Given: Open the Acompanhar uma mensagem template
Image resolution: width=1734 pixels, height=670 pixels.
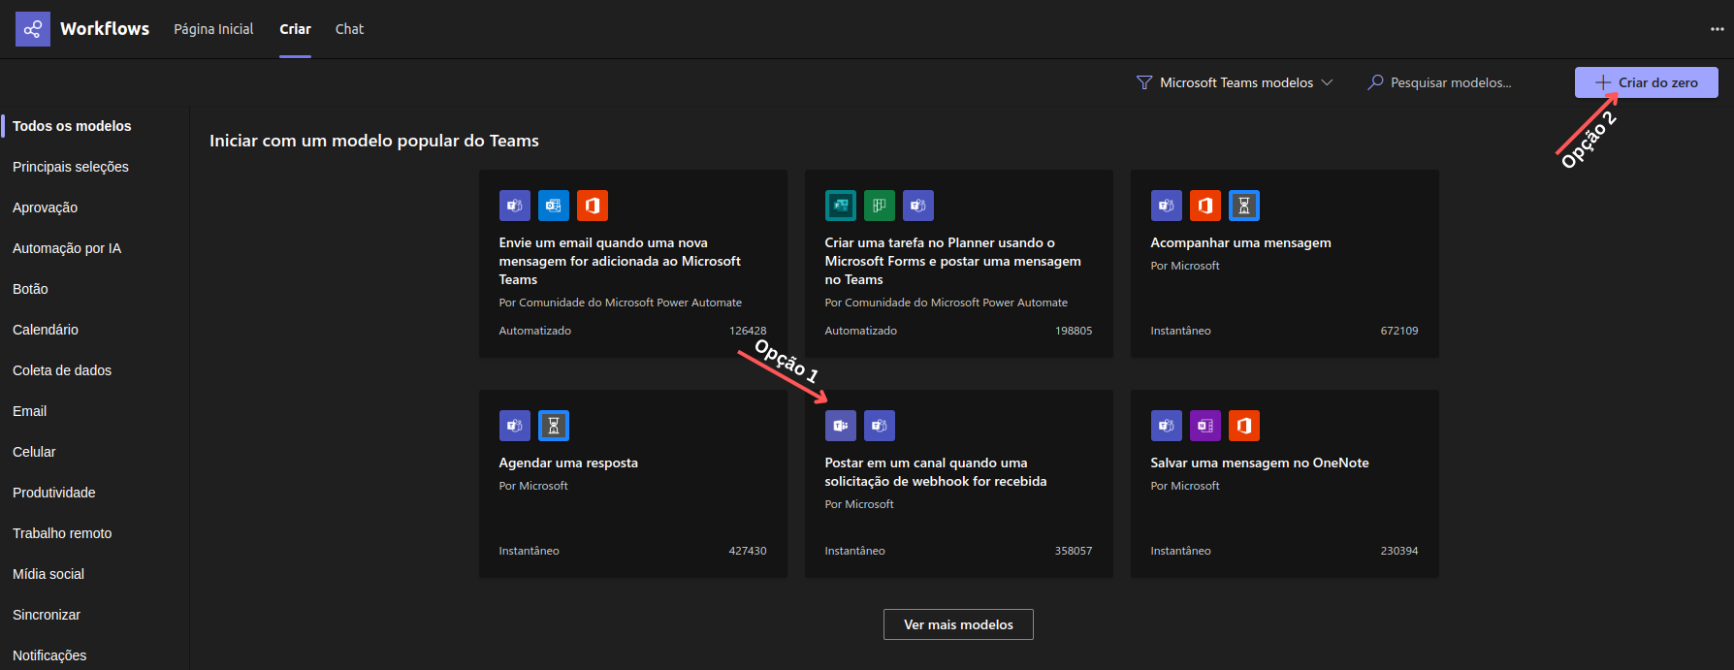Looking at the screenshot, I should (x=1284, y=264).
